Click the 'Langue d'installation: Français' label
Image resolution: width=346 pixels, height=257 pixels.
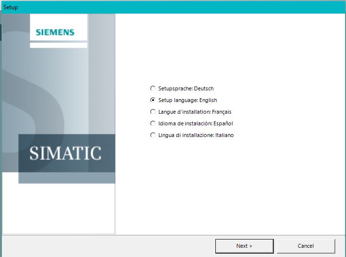194,112
